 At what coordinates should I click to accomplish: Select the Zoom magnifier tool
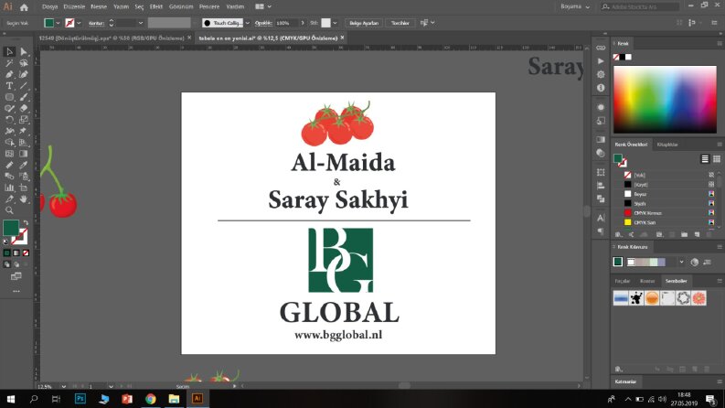[x=9, y=210]
